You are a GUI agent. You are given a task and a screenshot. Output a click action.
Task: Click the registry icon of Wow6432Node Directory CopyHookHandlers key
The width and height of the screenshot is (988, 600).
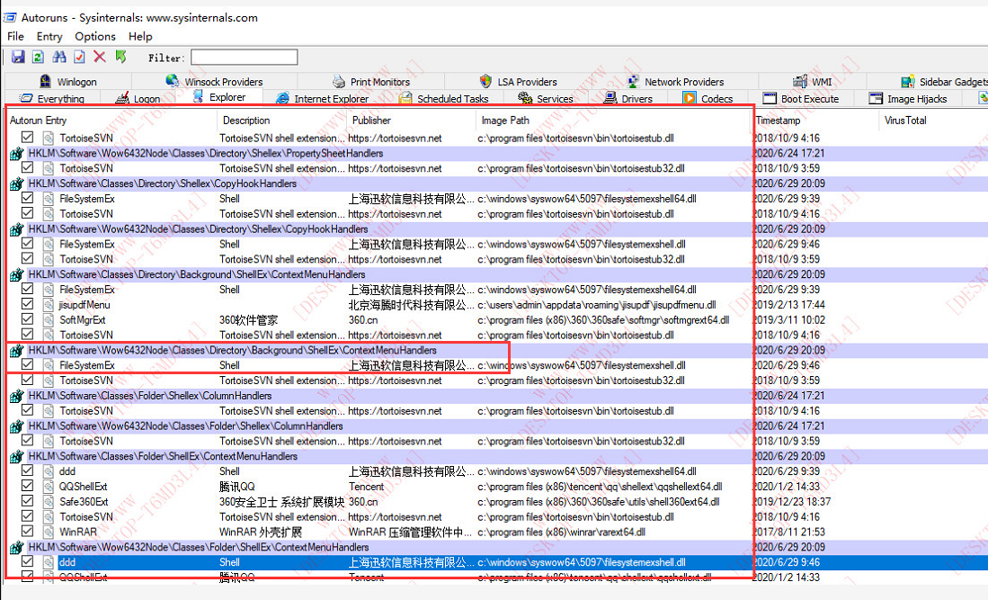pyautogui.click(x=16, y=229)
